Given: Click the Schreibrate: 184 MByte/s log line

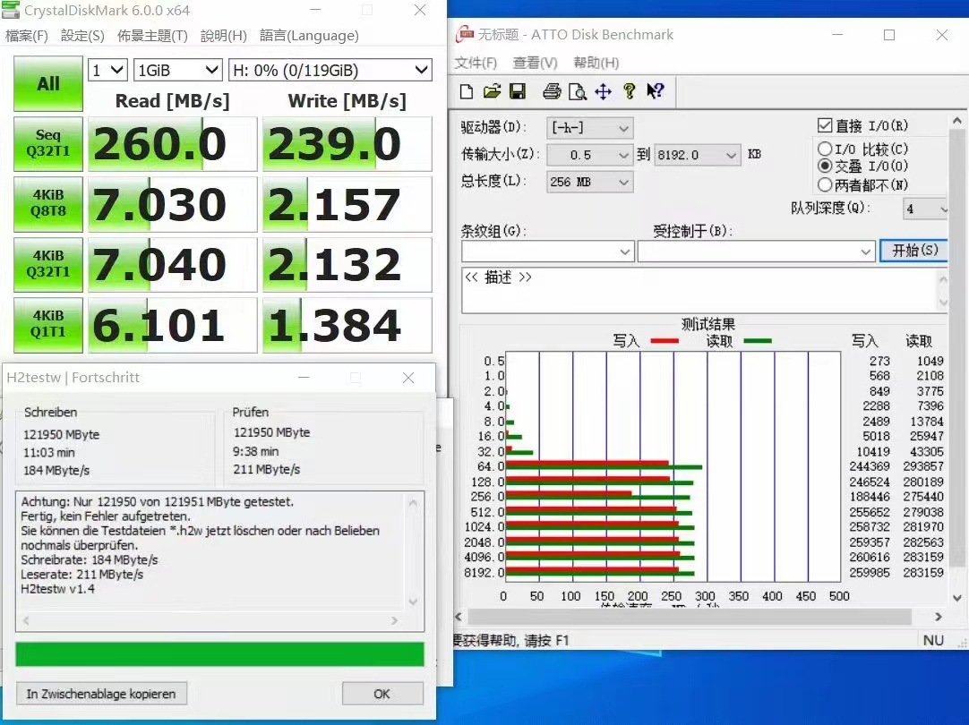Looking at the screenshot, I should (x=90, y=559).
